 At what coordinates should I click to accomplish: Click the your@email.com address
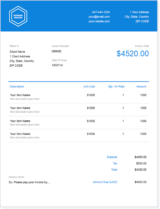pos(99,17)
